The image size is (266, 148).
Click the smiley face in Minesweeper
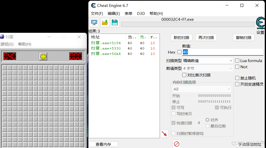[x=43, y=56]
